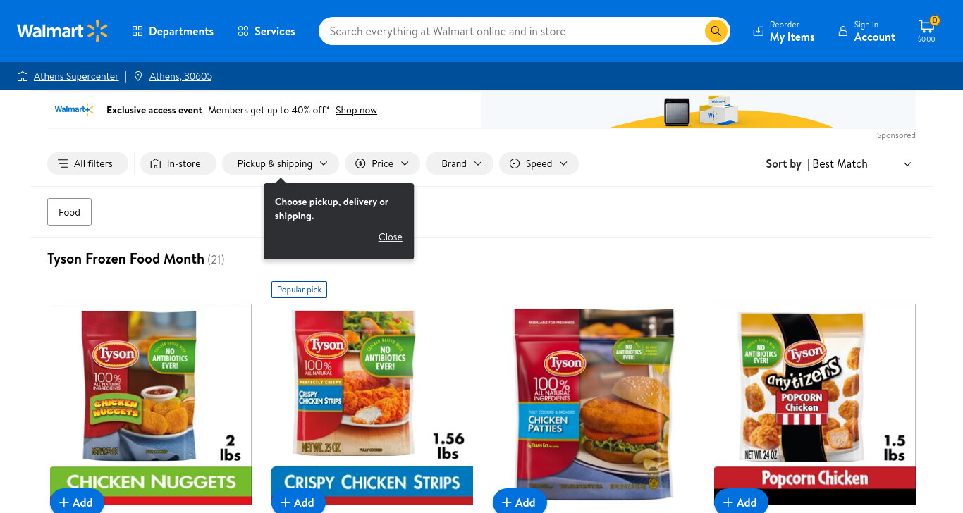Expand the Price filter dropdown

click(382, 163)
